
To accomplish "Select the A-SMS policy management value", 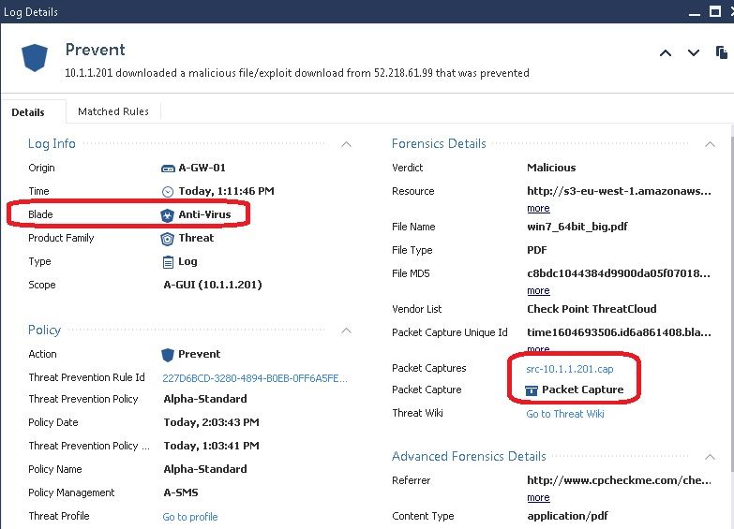I will coord(181,492).
